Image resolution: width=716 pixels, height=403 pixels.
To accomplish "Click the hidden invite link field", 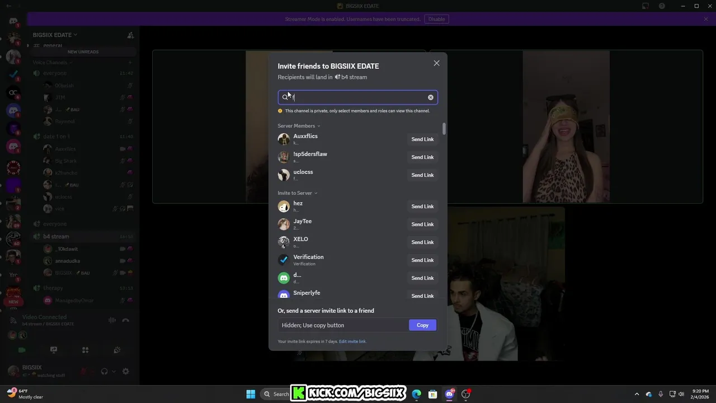I will coord(343,325).
